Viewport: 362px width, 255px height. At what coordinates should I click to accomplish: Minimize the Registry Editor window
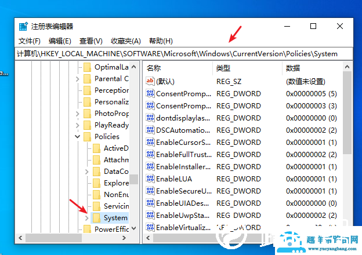pos(287,26)
